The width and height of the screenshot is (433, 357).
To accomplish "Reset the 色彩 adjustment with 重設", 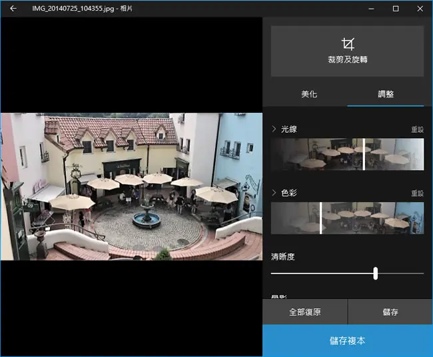I will click(x=417, y=193).
